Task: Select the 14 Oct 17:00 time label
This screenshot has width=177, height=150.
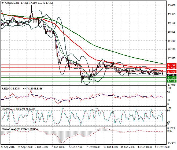Action: (162, 147)
